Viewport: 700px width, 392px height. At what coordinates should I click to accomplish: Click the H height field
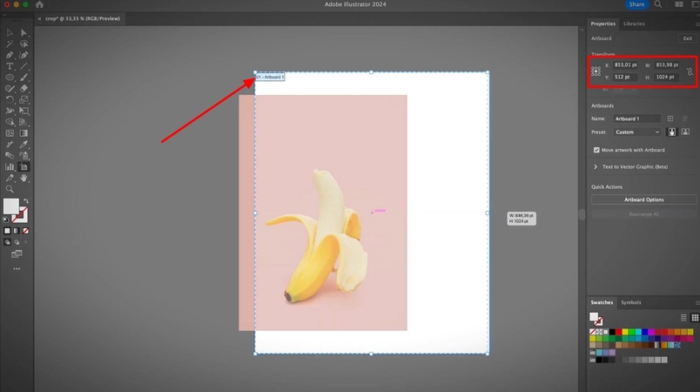point(666,78)
